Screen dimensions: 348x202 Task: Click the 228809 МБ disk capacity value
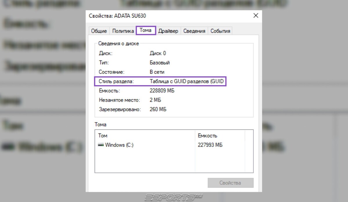162,91
